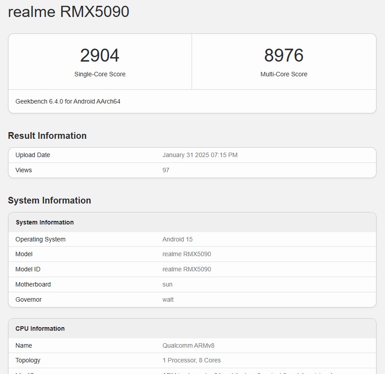Click the 'Motherboard' row label
The image size is (385, 374).
33,284
